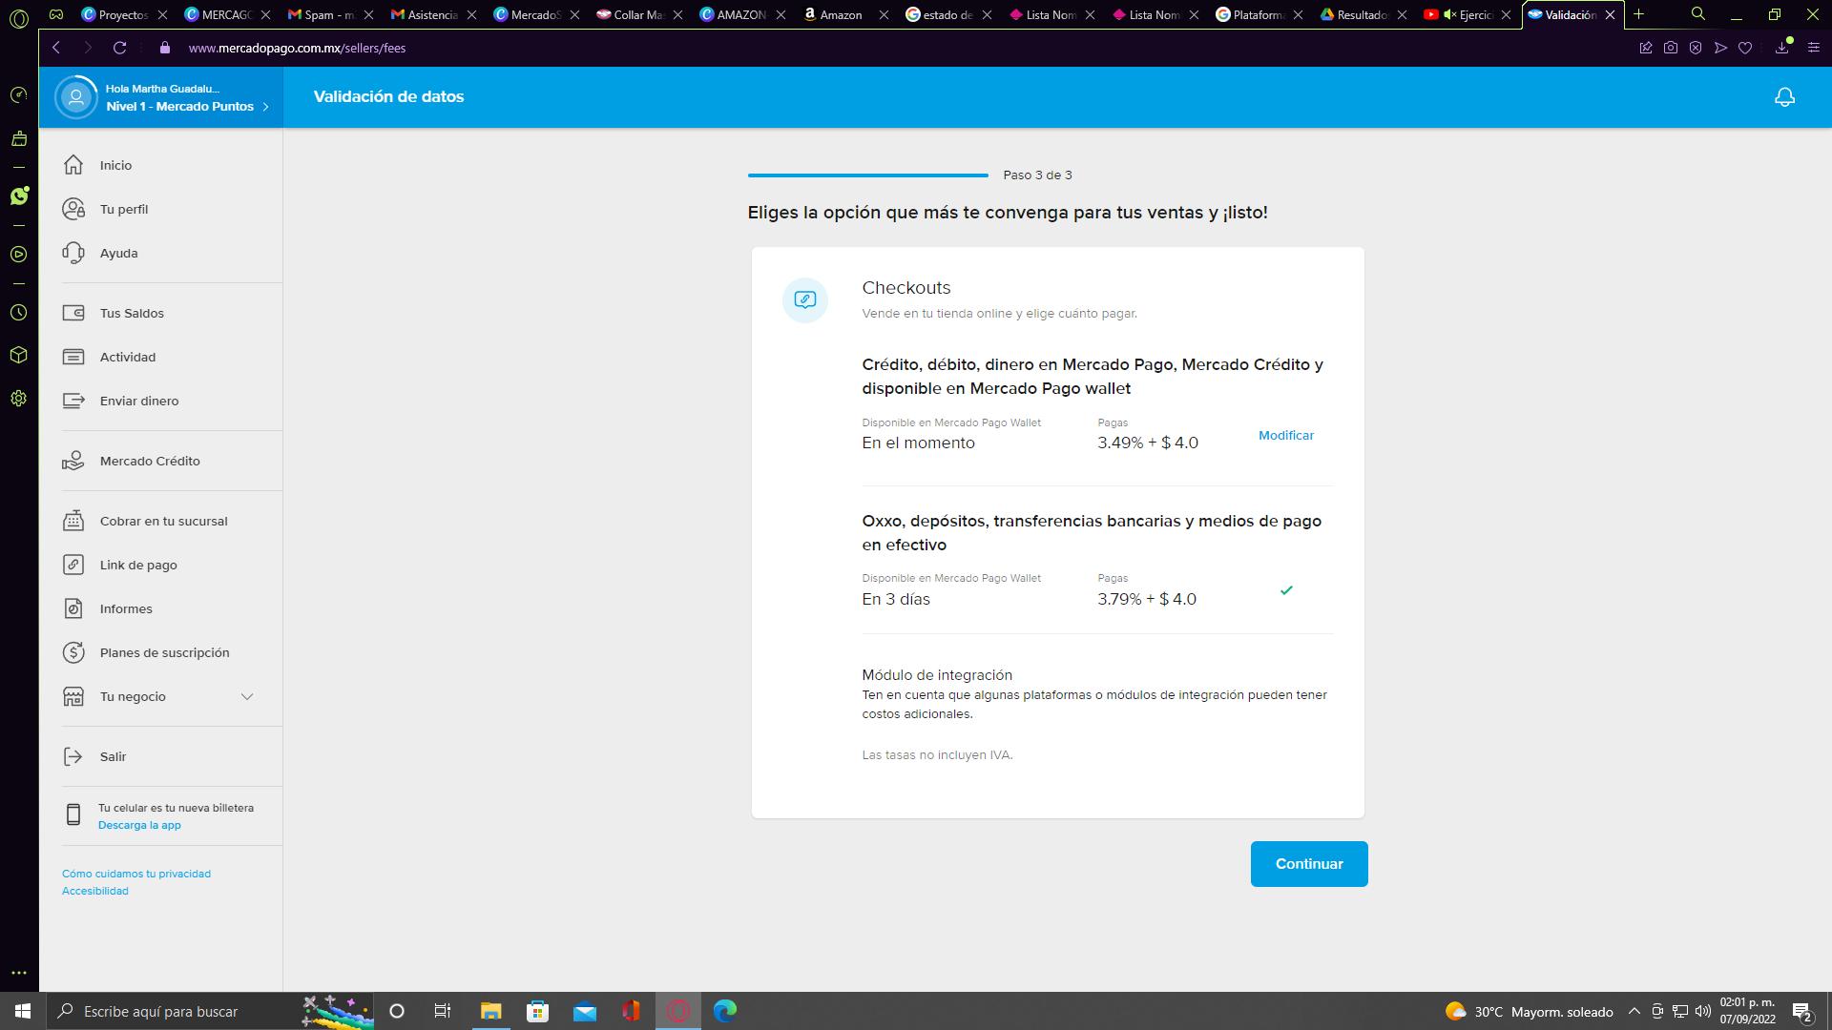The height and width of the screenshot is (1030, 1832).
Task: Click the Paso 3 progress bar
Action: click(867, 175)
